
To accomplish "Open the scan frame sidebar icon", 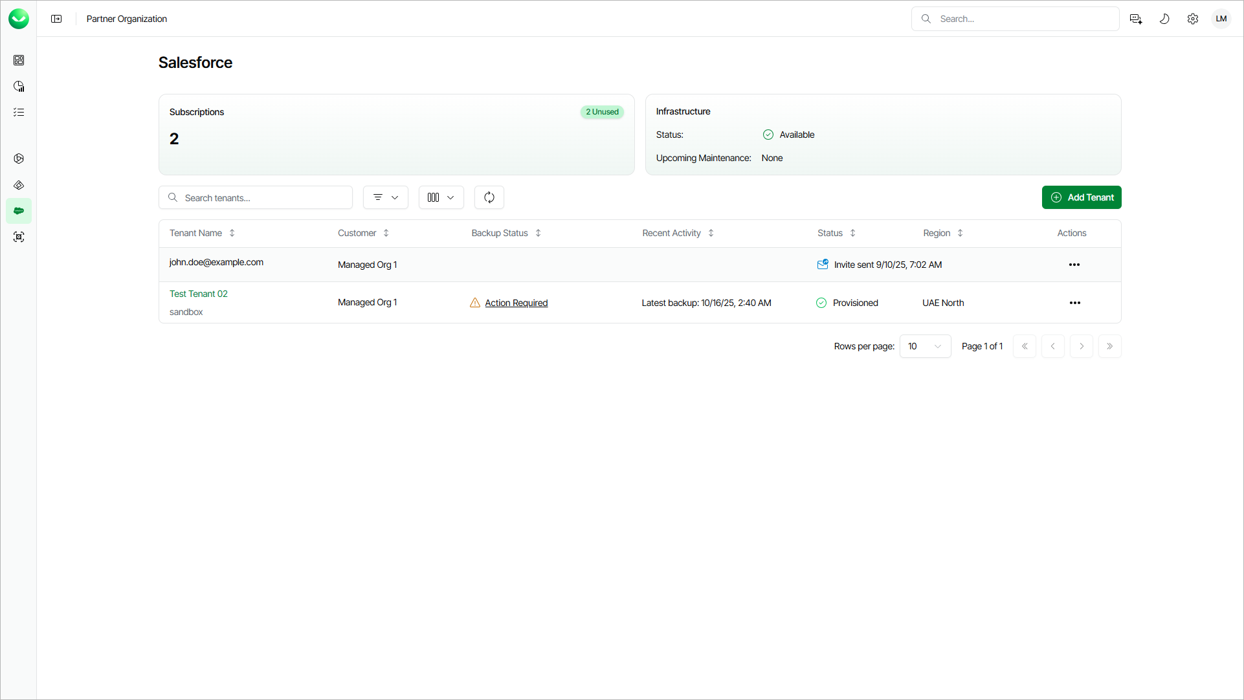I will click(19, 237).
